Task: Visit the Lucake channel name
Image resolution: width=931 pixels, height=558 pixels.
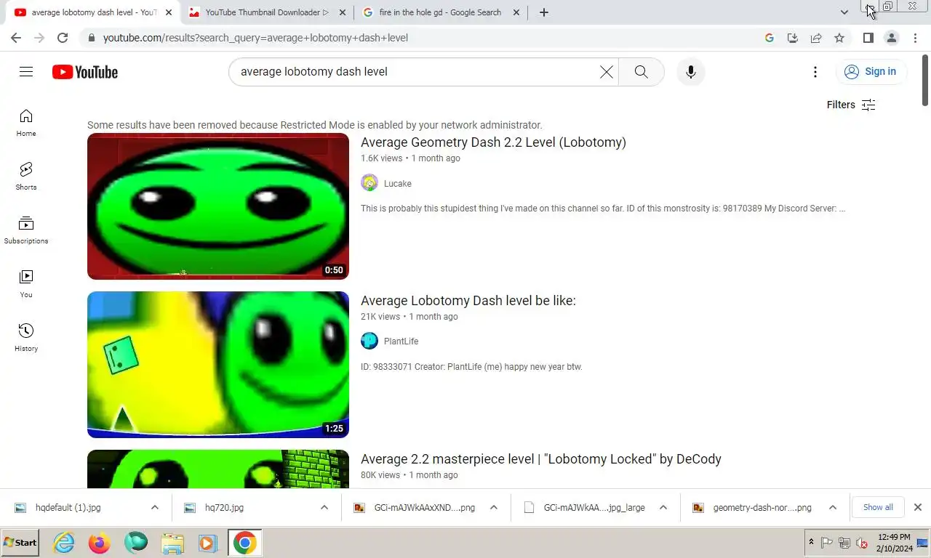Action: [398, 184]
